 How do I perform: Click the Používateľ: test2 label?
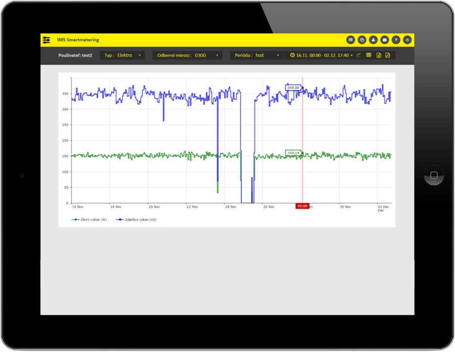coord(75,55)
